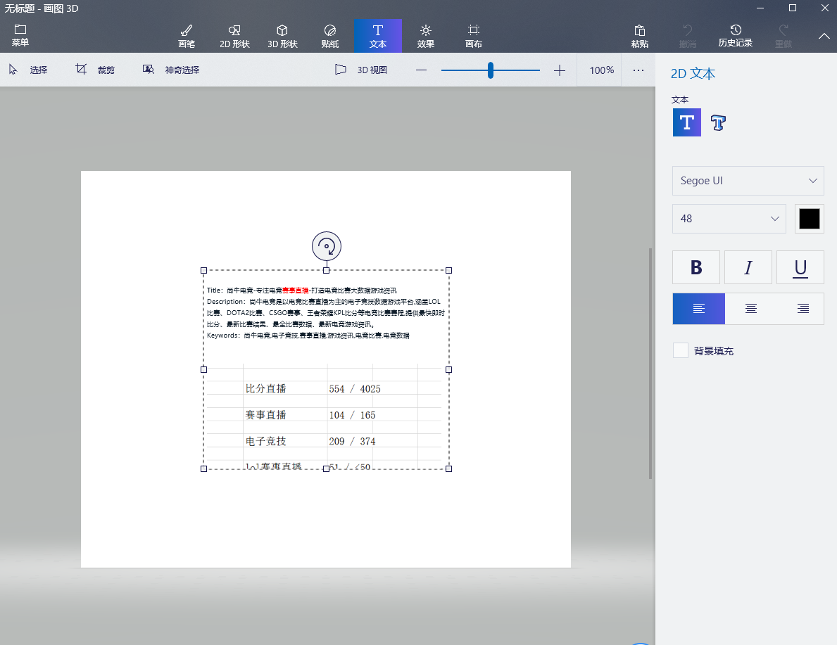837x645 pixels.
Task: Activate 神奇选择 magic select
Action: (x=171, y=70)
